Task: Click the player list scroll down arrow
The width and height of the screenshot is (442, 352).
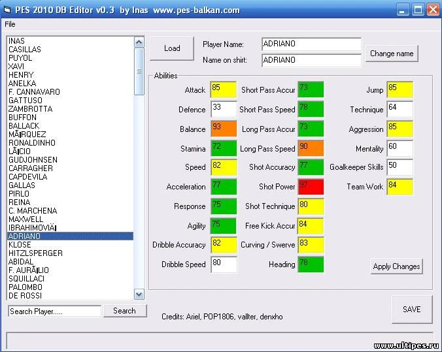Action: pos(139,295)
